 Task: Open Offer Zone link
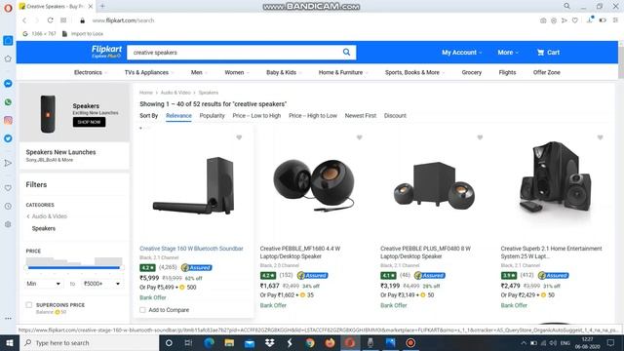(546, 72)
